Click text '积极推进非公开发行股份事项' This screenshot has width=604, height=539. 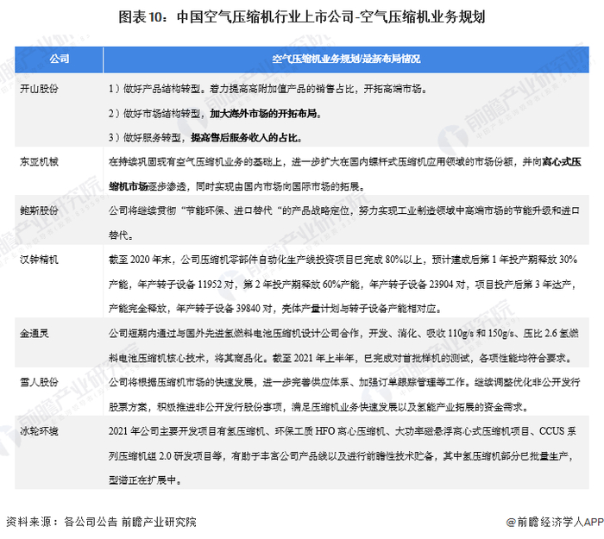tap(219, 407)
